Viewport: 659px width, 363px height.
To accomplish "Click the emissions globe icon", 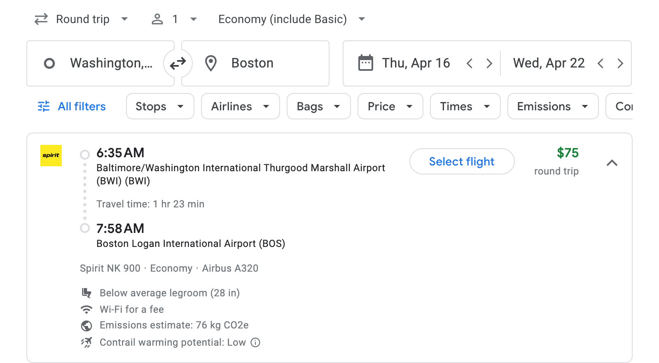I will pos(86,326).
